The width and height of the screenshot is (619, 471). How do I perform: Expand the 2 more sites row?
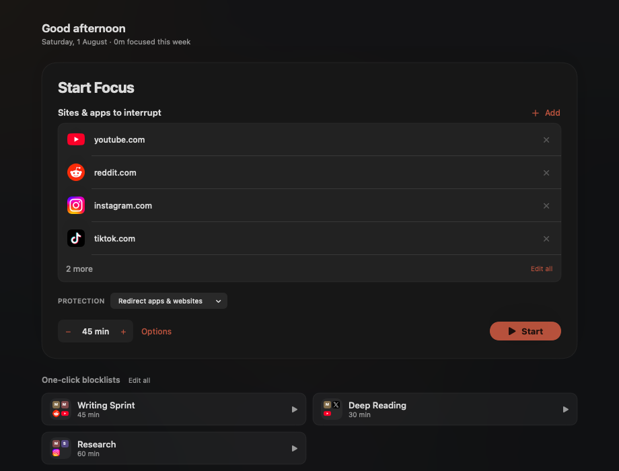coord(79,269)
